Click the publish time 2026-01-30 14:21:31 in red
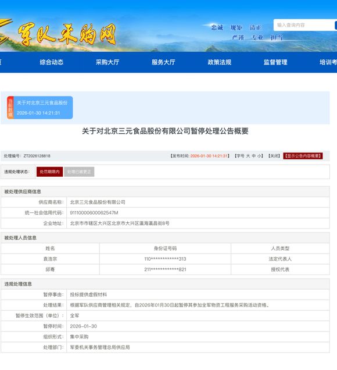 209,156
